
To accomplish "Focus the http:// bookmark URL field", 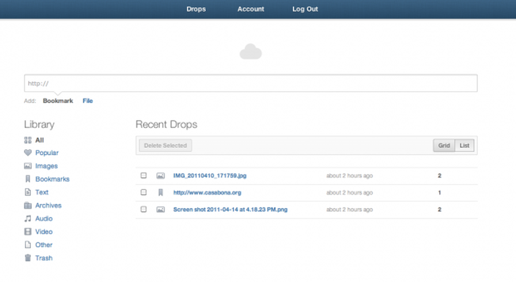I will tap(250, 83).
